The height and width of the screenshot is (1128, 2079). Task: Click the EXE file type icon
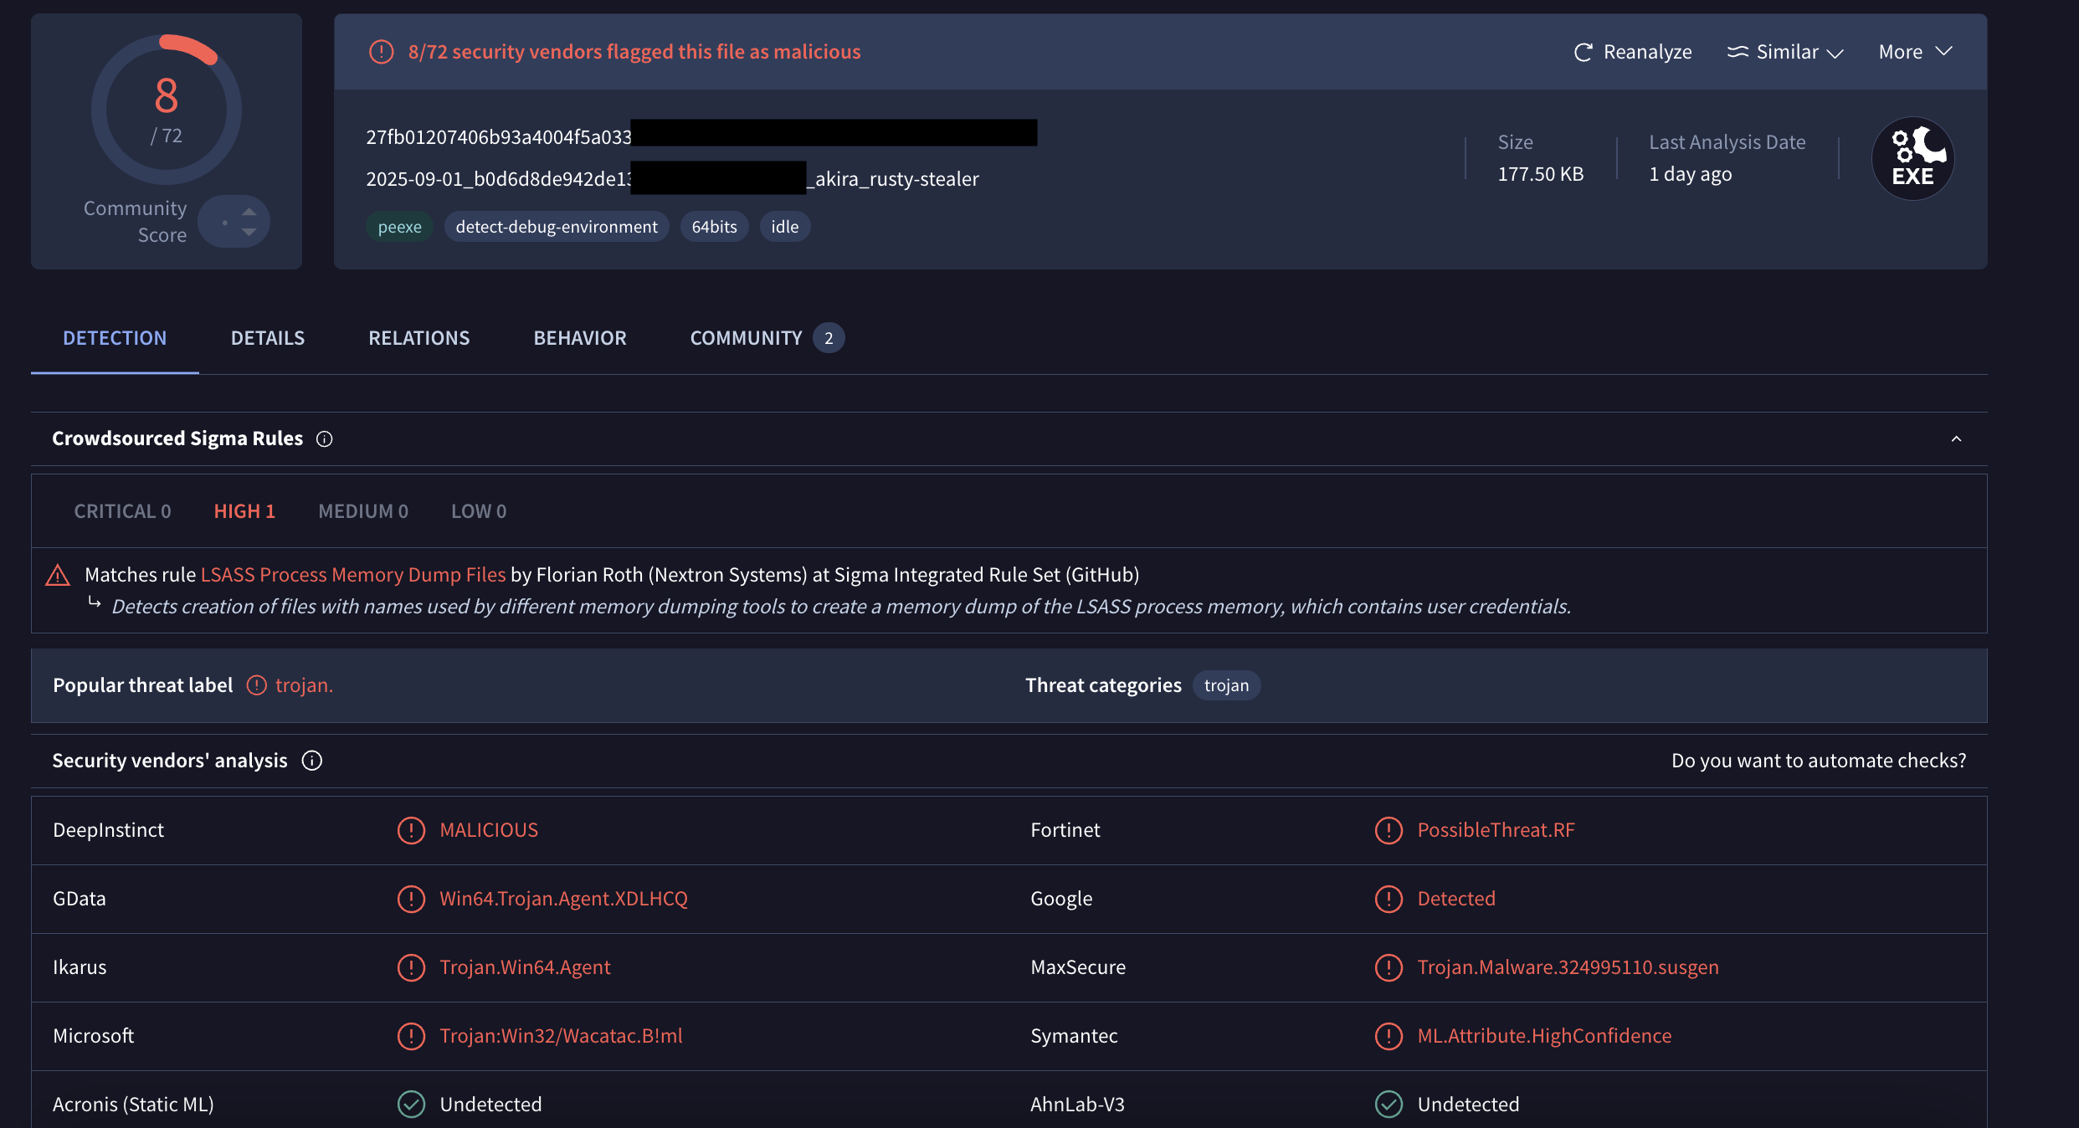(1912, 158)
